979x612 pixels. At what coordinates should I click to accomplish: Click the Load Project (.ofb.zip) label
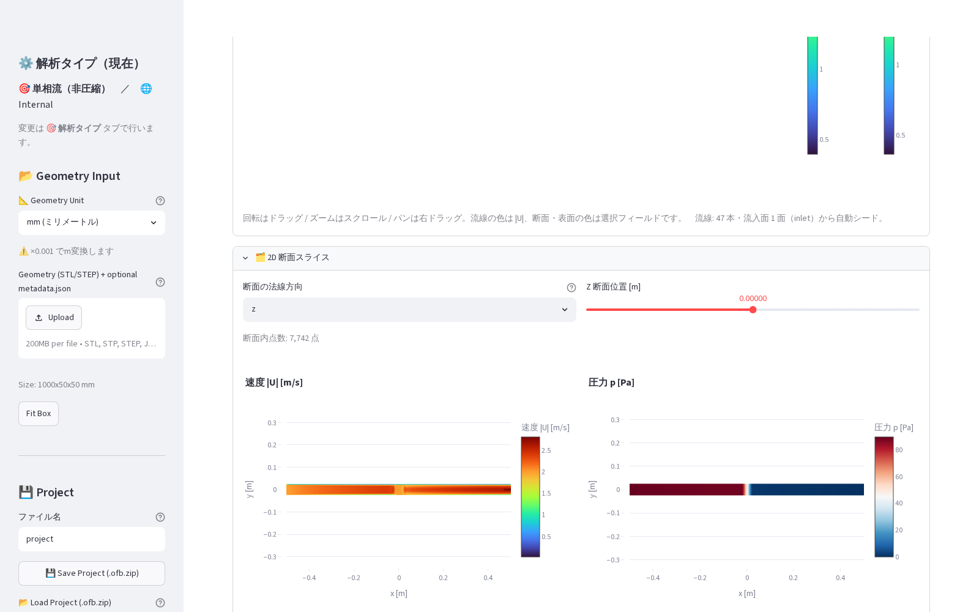tap(65, 603)
